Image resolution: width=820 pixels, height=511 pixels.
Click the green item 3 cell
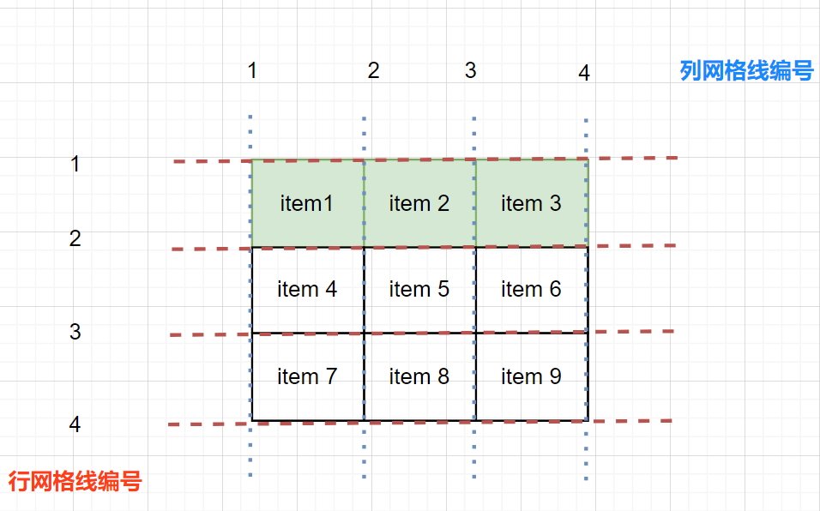tap(531, 203)
